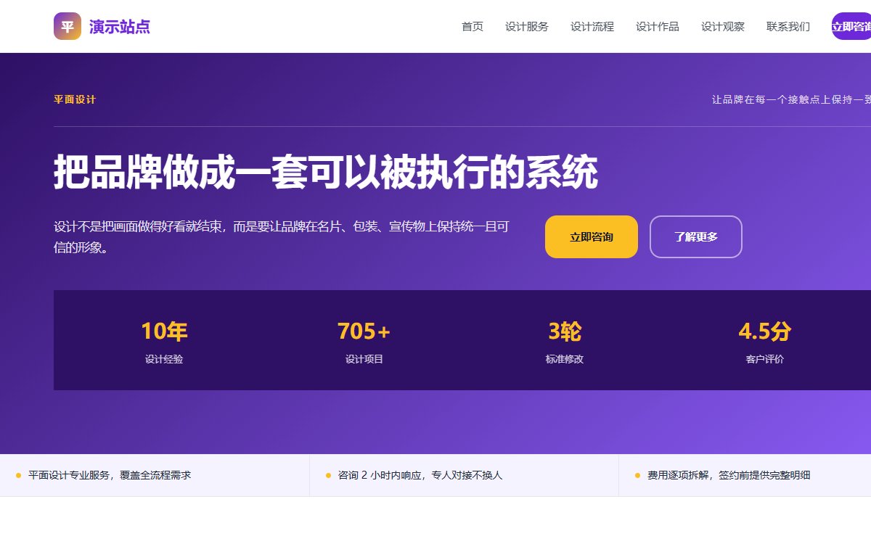The height and width of the screenshot is (544, 871).
Task: Select 设计作品 in the navigation bar
Action: click(x=658, y=27)
